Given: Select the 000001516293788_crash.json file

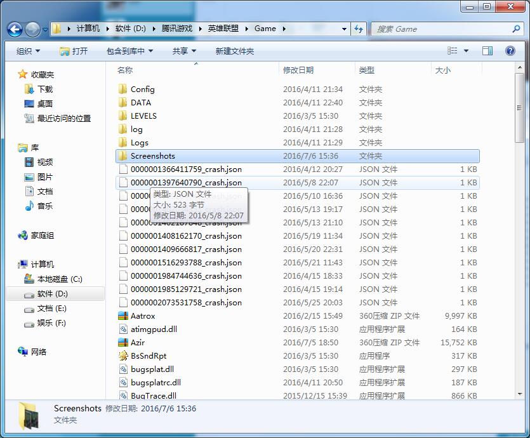Looking at the screenshot, I should pos(298,263).
